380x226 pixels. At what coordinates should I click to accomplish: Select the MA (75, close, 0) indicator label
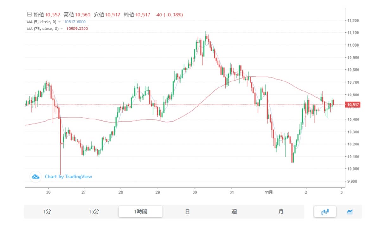pyautogui.click(x=42, y=29)
